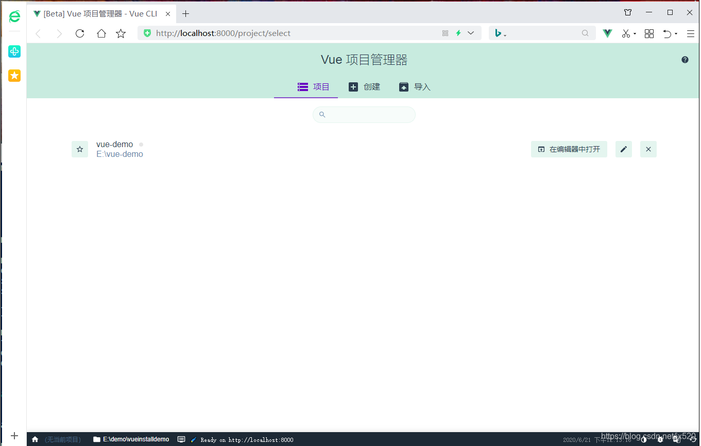Open the extensions grid icon
Screen dimensions: 701x446
(649, 33)
